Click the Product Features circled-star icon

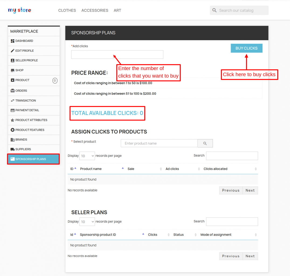[12, 130]
